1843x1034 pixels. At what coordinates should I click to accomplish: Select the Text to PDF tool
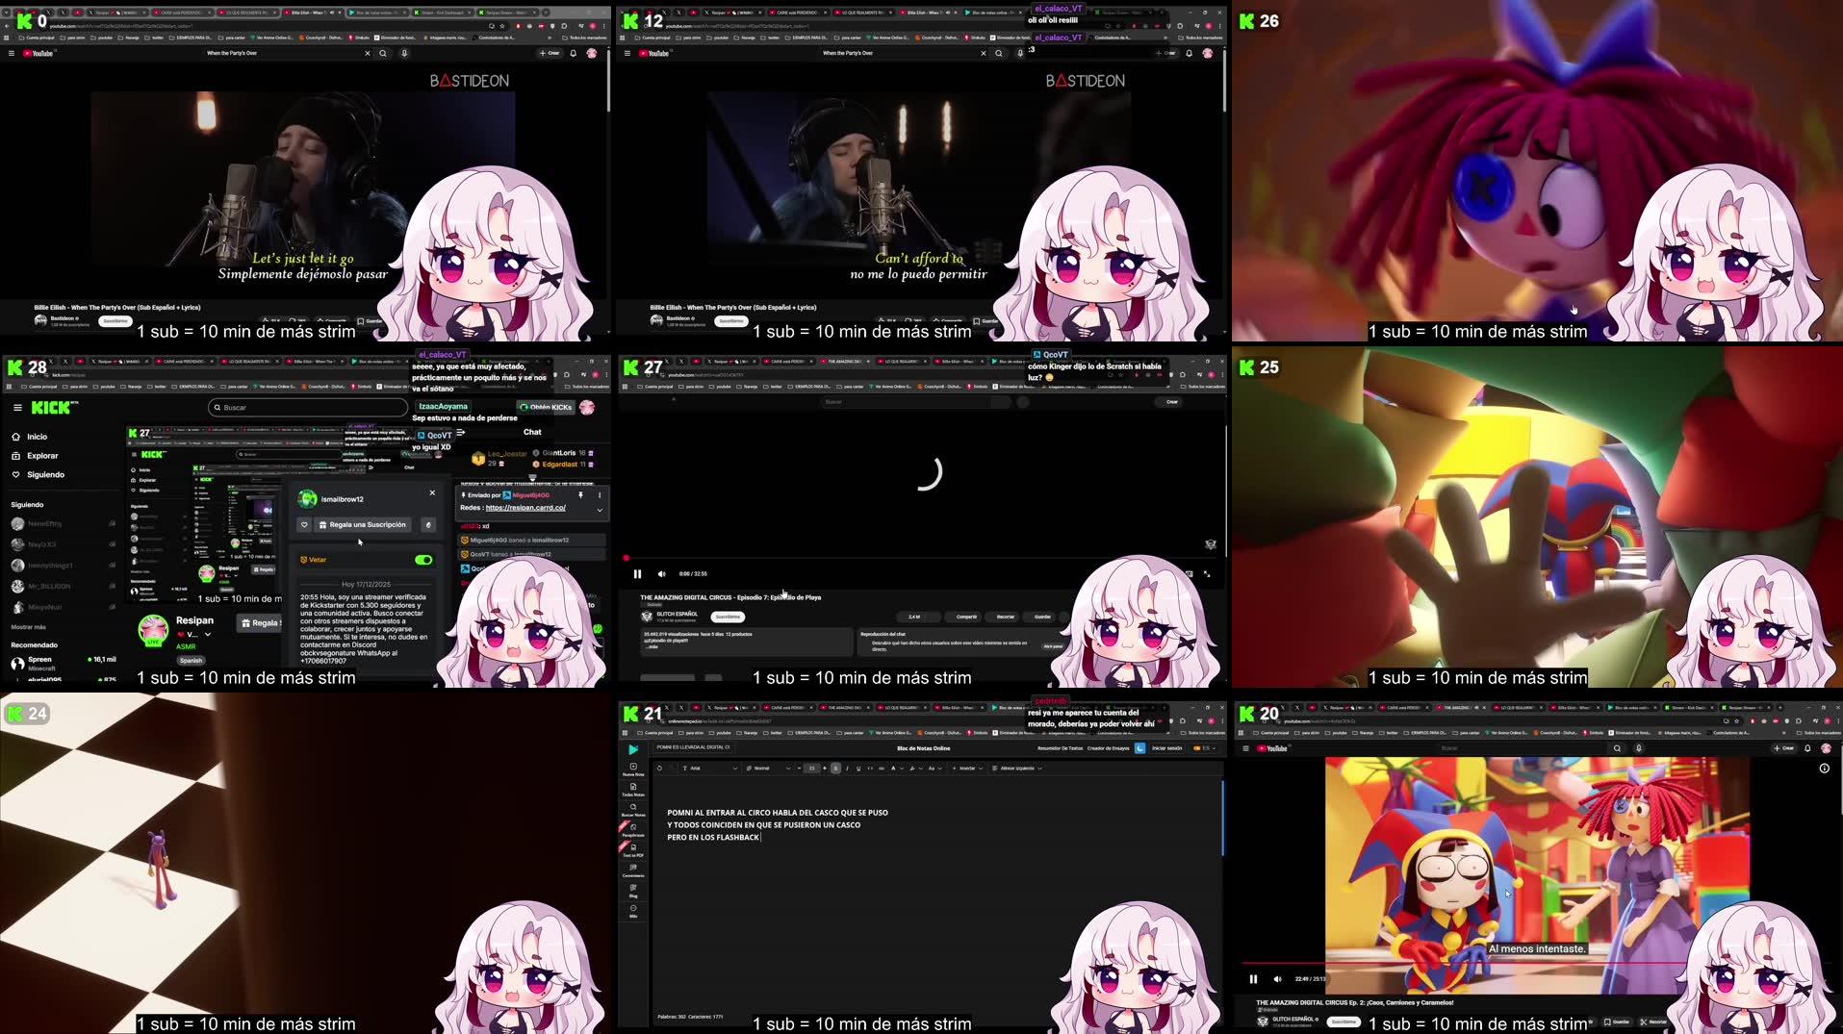coord(633,849)
